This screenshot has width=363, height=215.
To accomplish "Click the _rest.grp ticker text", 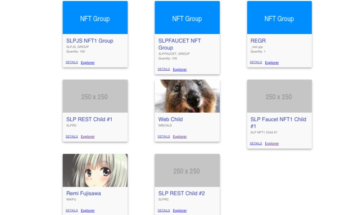I will pos(257,47).
